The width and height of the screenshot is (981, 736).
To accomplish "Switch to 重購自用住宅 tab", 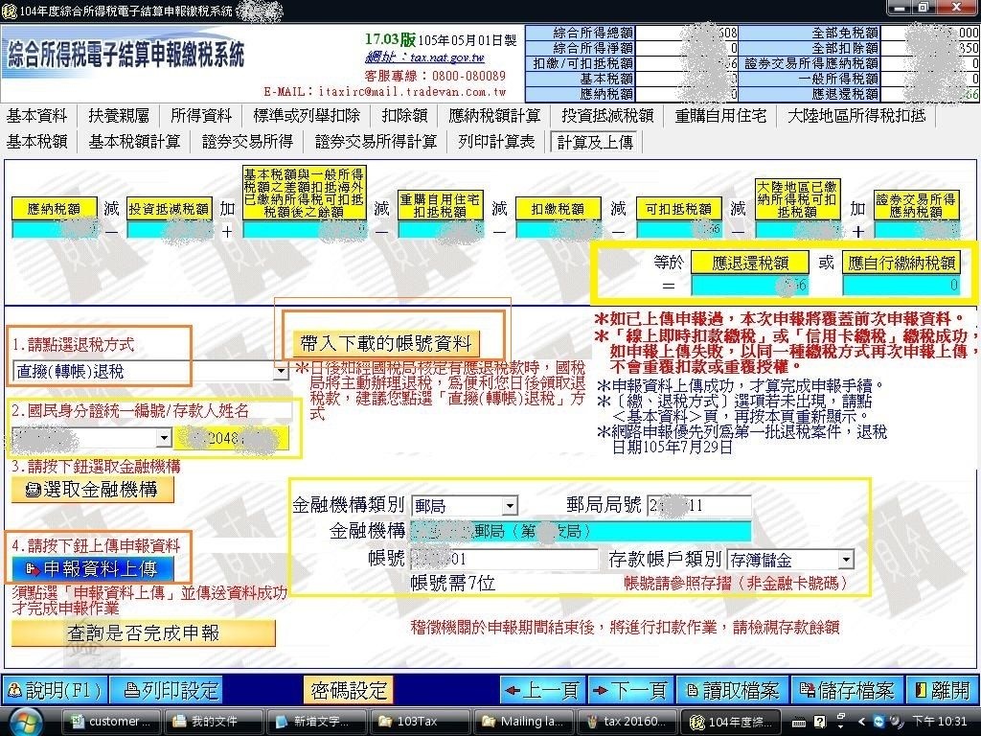I will [720, 116].
